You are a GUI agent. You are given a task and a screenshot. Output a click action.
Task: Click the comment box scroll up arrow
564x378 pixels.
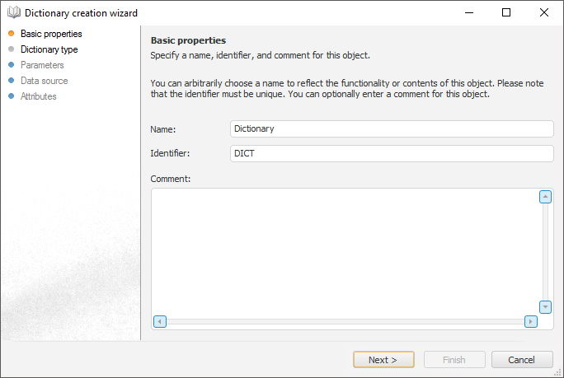(545, 197)
